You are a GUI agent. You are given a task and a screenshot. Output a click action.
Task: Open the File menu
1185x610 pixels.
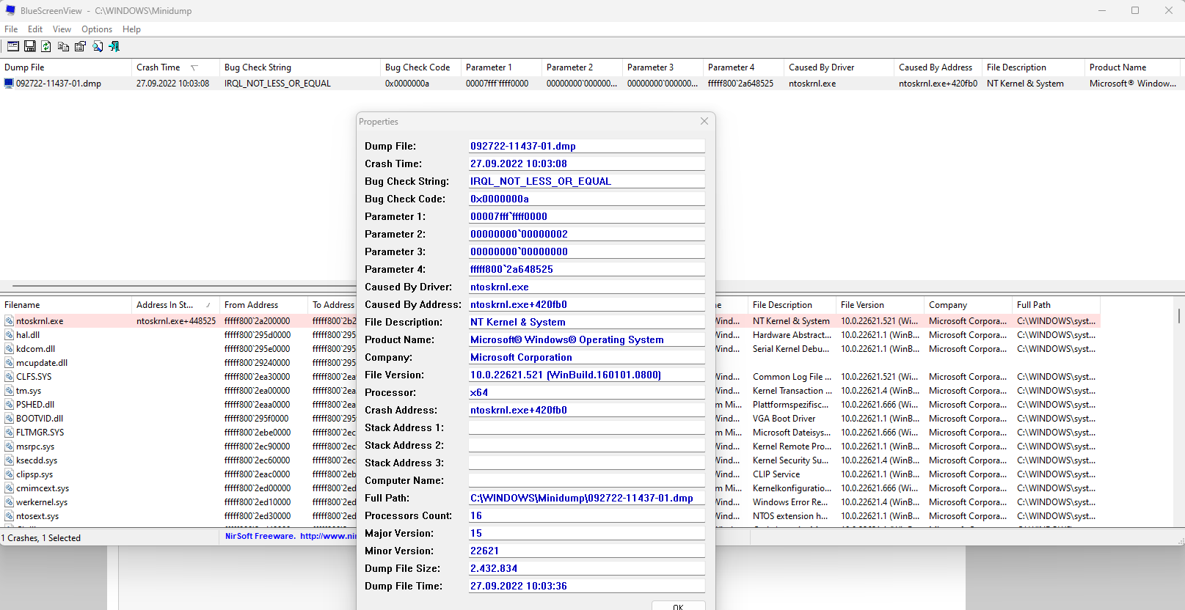tap(11, 29)
